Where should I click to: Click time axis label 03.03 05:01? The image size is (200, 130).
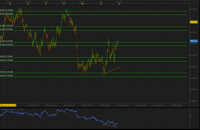141,105
